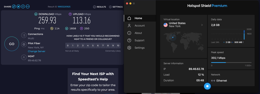This screenshot has height=94, width=260.
Task: Rate recommendation score 2
Action: [x=78, y=46]
